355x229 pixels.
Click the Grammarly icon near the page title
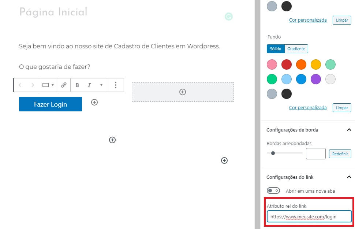pyautogui.click(x=229, y=16)
